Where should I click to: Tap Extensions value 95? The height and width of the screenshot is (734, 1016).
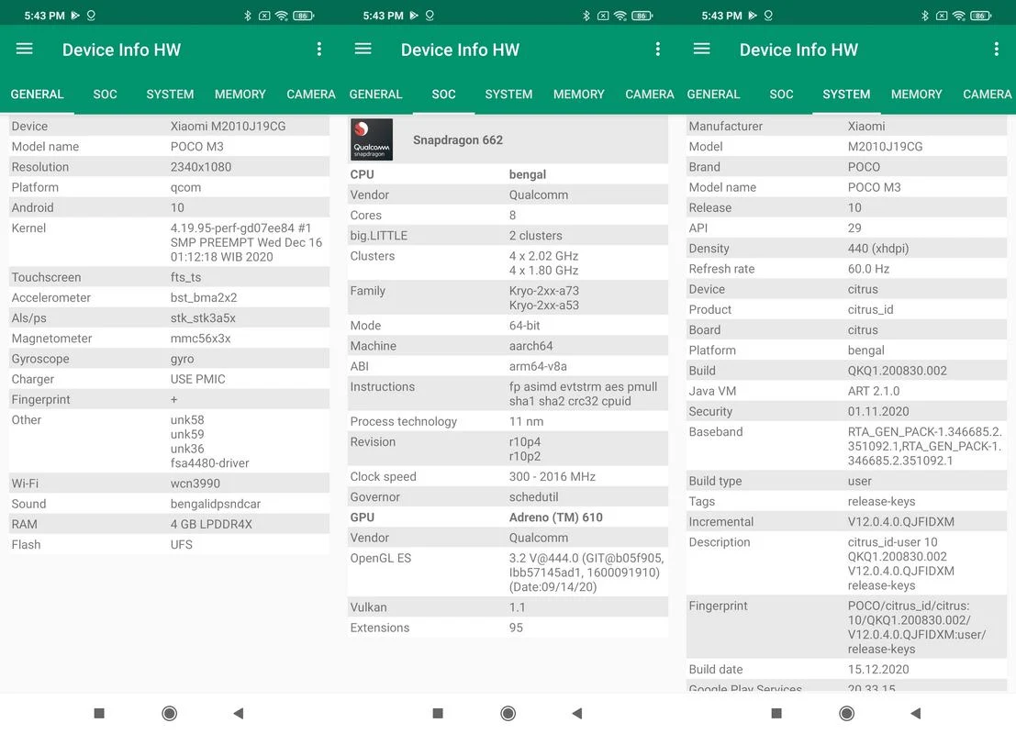[516, 628]
